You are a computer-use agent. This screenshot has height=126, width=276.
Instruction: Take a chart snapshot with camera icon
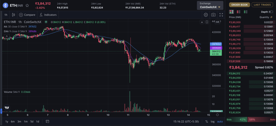click(213, 15)
